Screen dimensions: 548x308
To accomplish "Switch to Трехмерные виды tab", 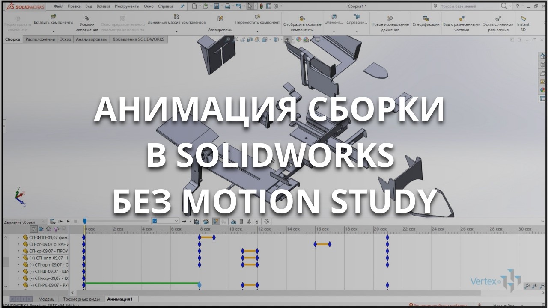I will click(81, 299).
